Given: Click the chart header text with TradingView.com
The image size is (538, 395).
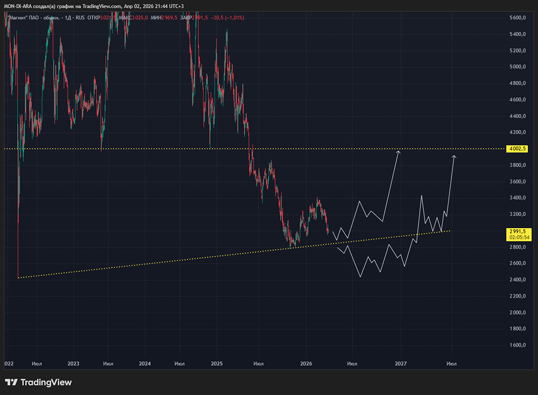Looking at the screenshot, I should click(x=94, y=6).
